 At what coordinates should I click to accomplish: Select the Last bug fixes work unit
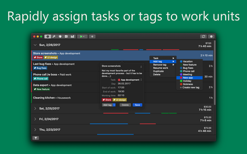(x=122, y=66)
